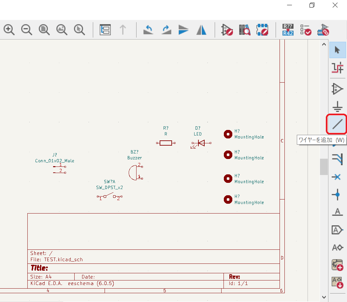Run electrical rules checker icon

306,30
